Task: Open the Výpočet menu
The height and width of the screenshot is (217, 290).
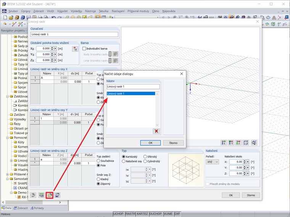Action: click(x=62, y=11)
